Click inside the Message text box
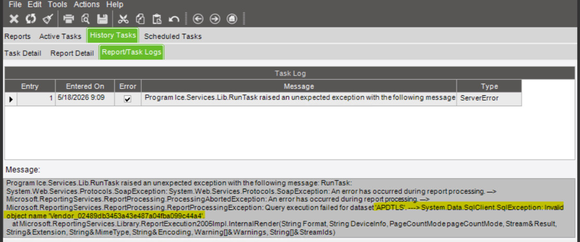Image resolution: width=580 pixels, height=242 pixels. pyautogui.click(x=290, y=208)
